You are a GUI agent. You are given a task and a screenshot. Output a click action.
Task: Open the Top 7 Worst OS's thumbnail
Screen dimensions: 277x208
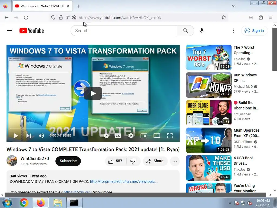click(x=209, y=57)
